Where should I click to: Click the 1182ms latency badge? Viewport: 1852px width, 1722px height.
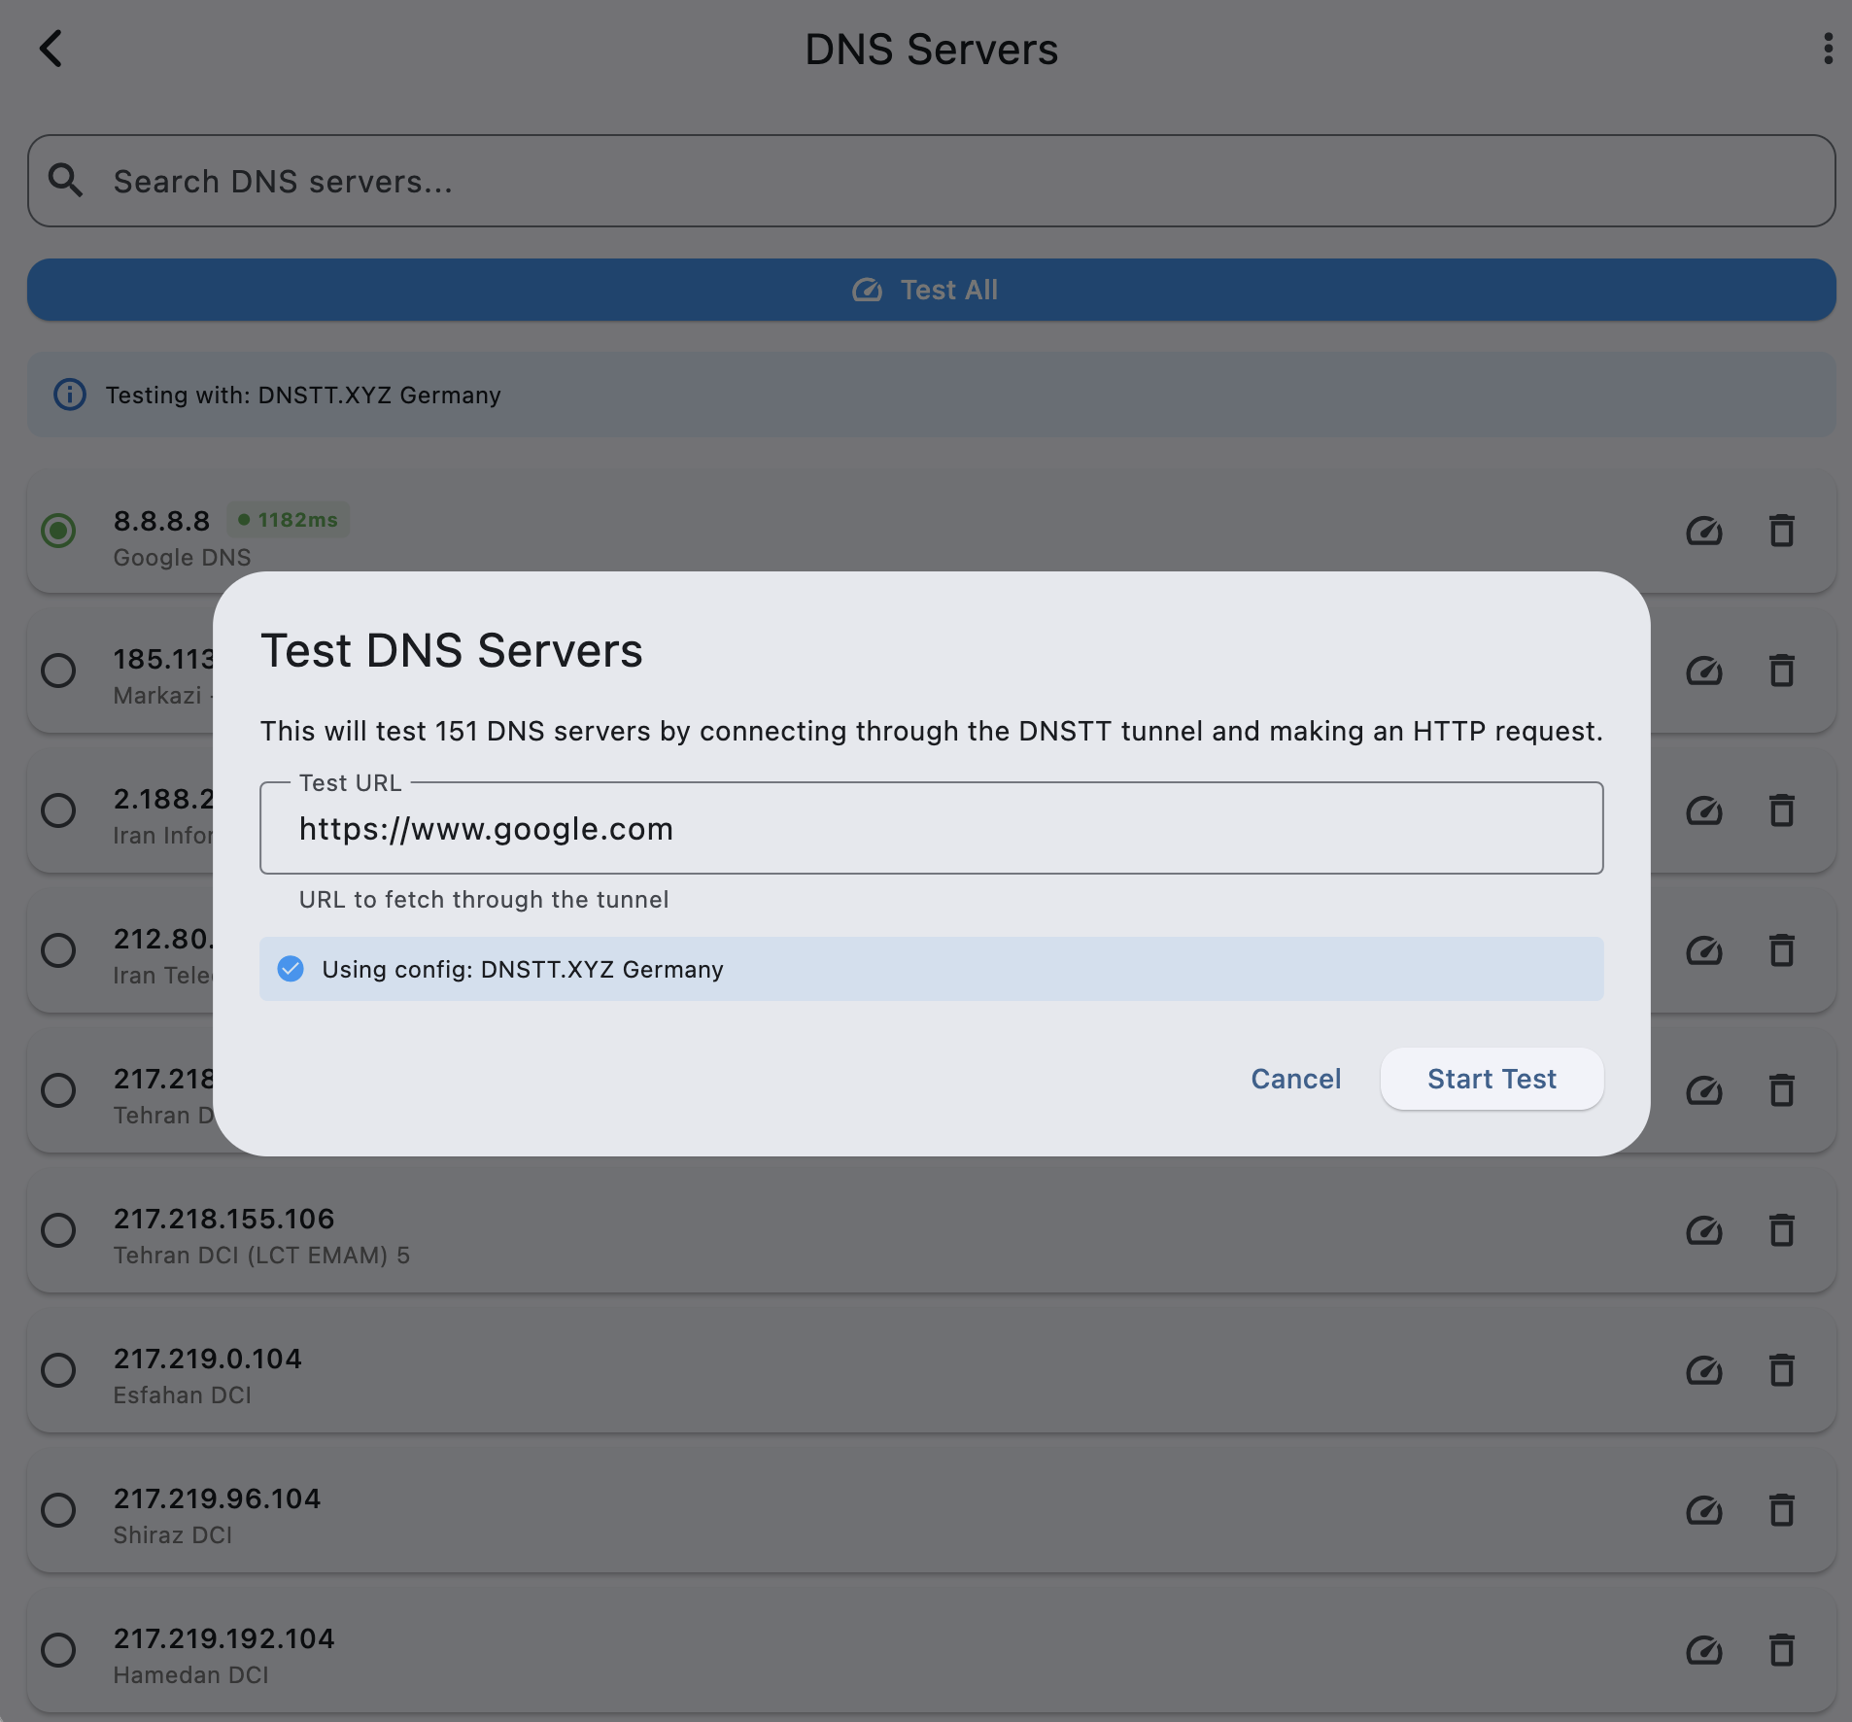click(289, 520)
